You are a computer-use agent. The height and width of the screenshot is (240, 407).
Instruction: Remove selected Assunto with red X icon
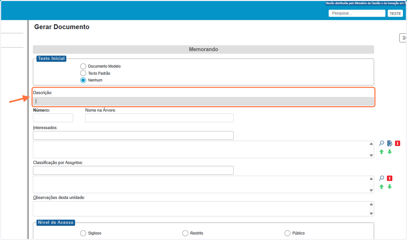[x=390, y=178]
